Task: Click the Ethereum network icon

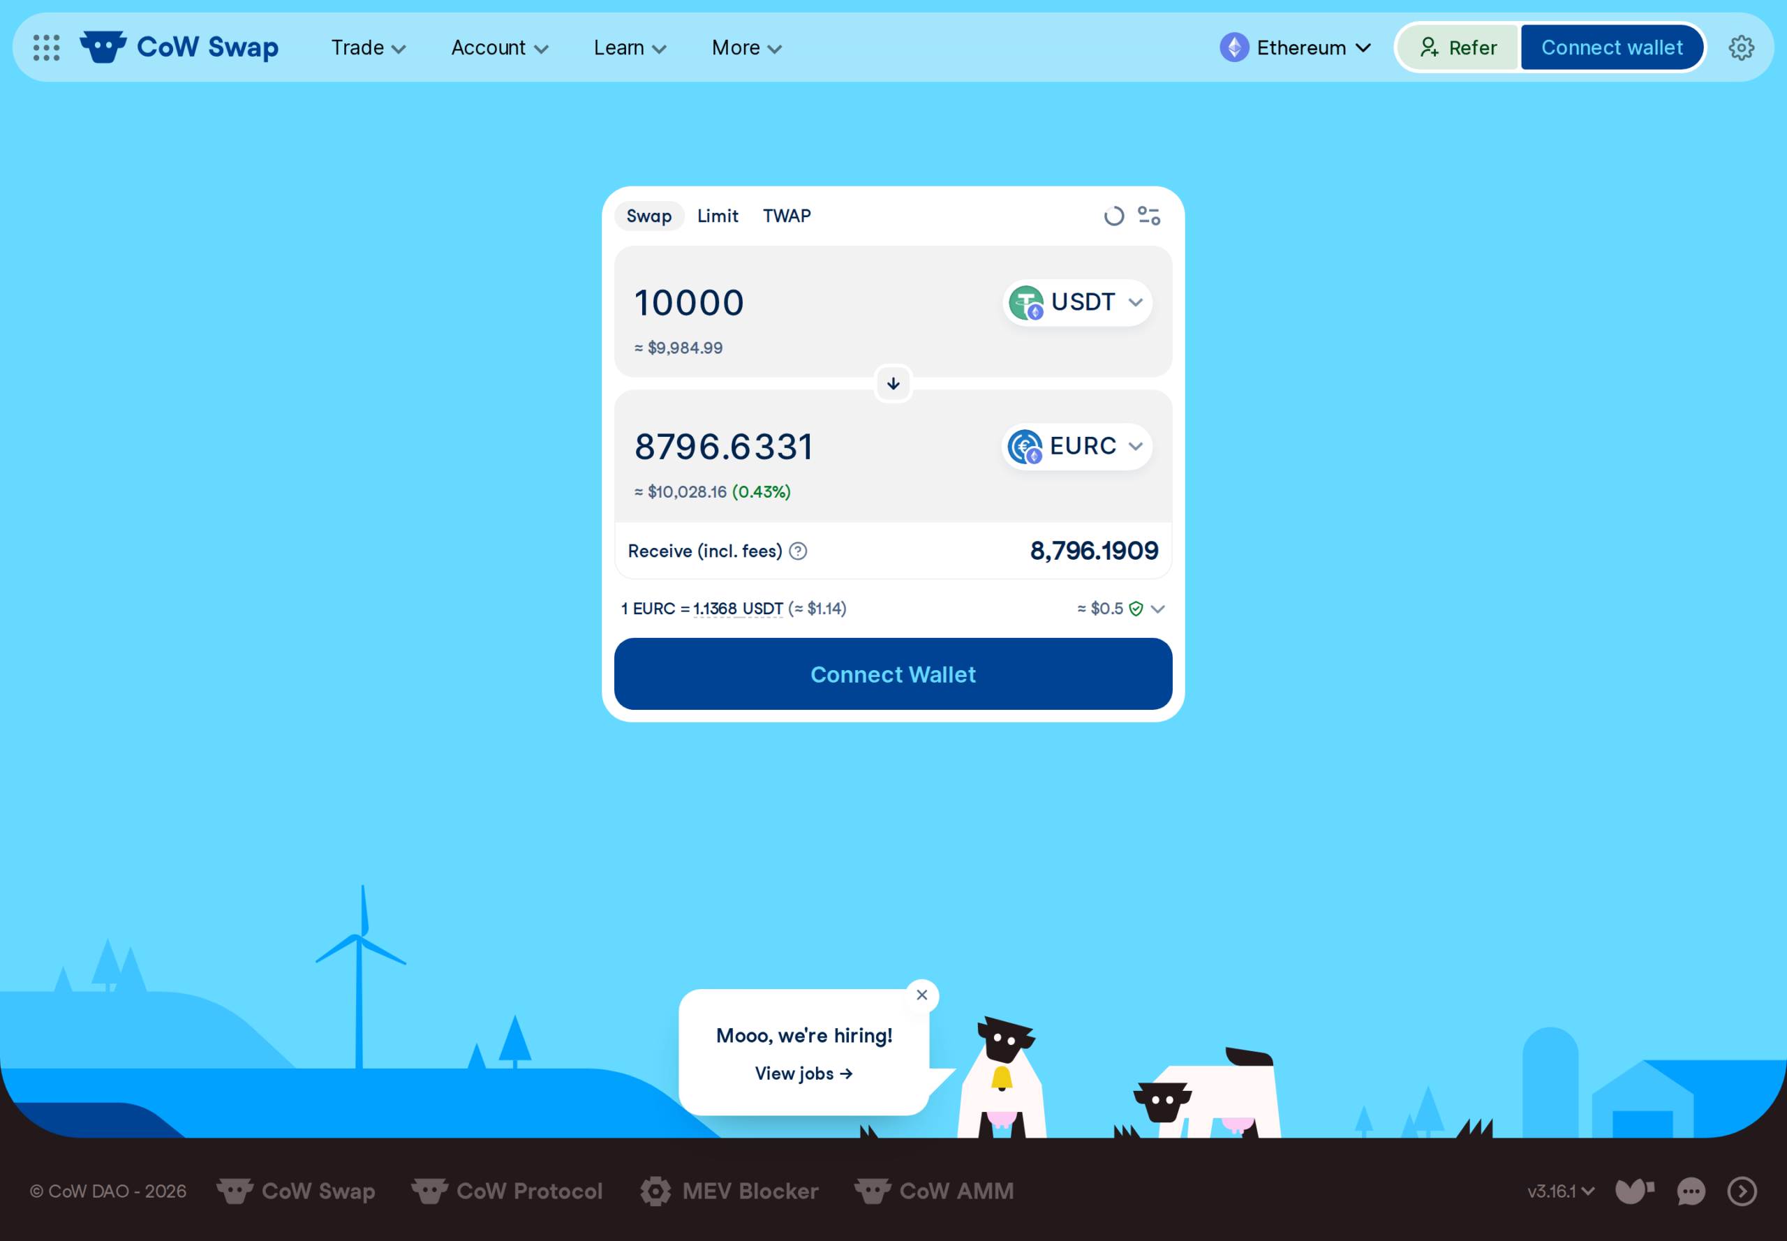Action: click(x=1234, y=47)
